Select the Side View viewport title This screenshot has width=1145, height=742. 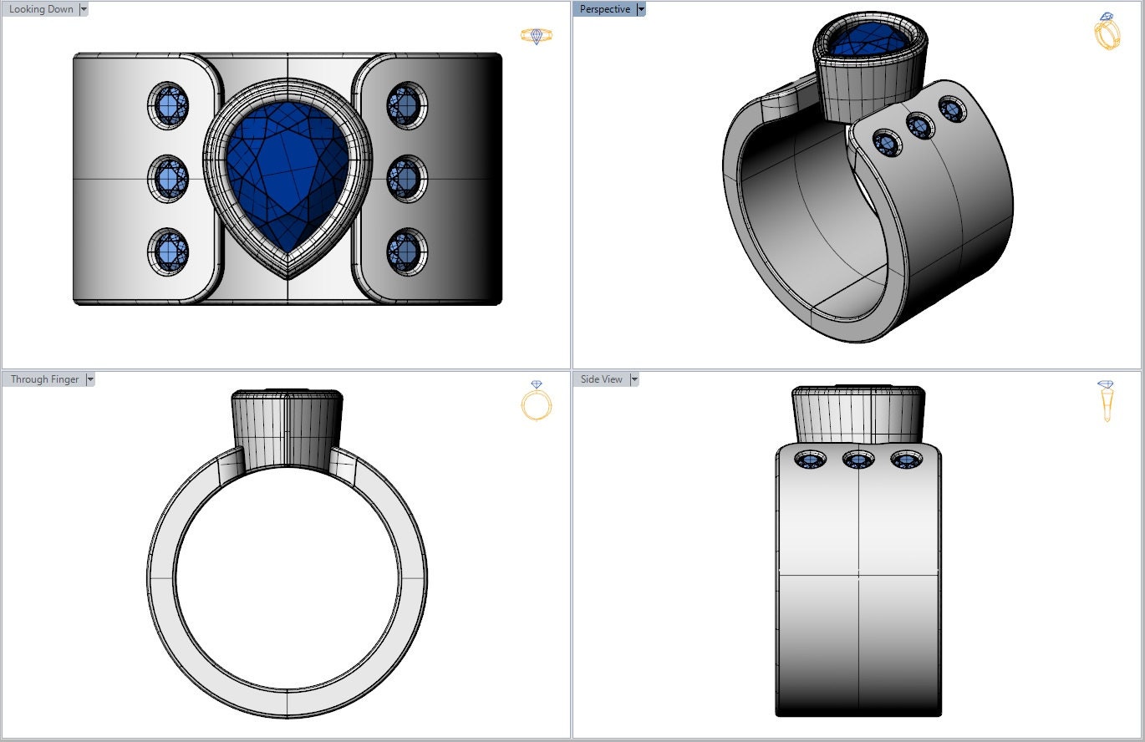click(x=602, y=379)
